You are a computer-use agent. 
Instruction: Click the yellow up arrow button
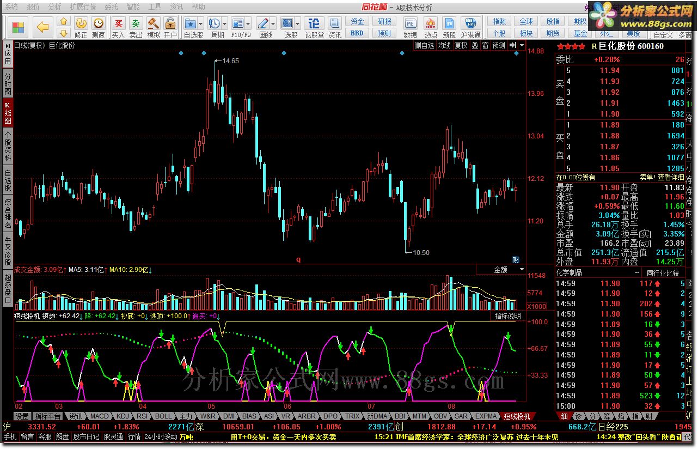(x=64, y=22)
